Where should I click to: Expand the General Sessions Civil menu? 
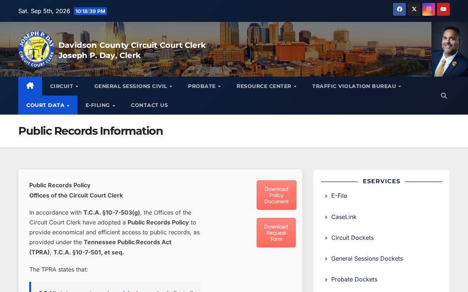tap(133, 86)
